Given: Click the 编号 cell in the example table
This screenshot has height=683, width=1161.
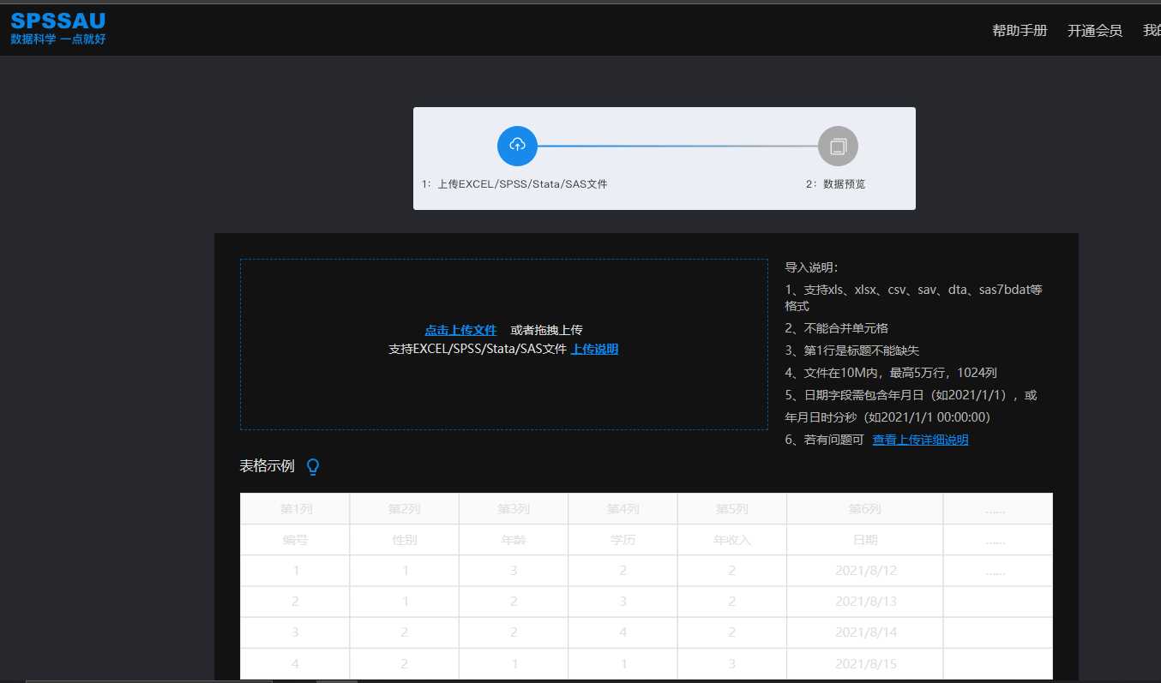Looking at the screenshot, I should pos(295,540).
